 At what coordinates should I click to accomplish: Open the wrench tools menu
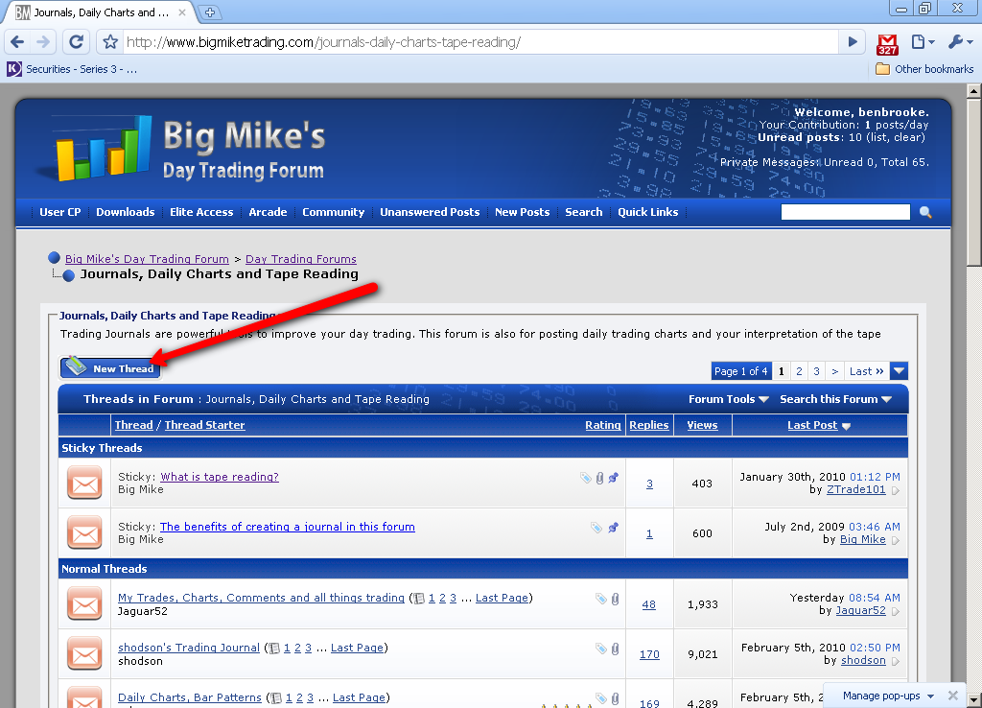[960, 42]
